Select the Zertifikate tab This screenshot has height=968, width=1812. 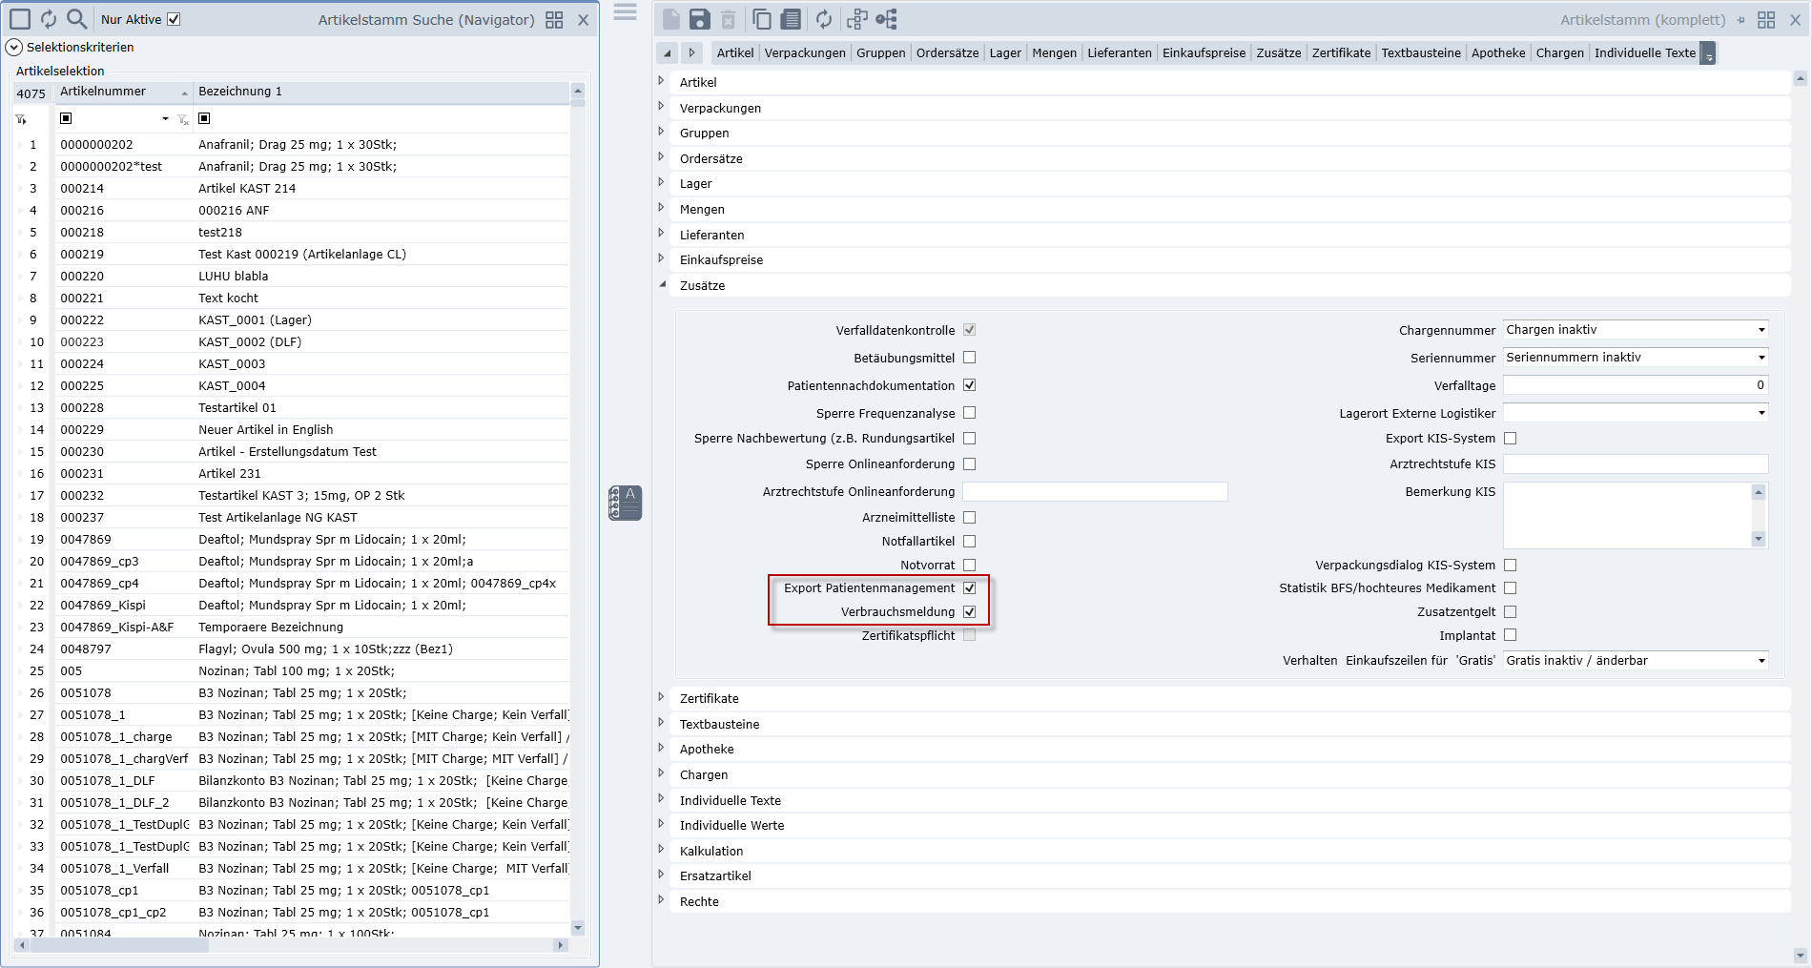(x=1341, y=53)
